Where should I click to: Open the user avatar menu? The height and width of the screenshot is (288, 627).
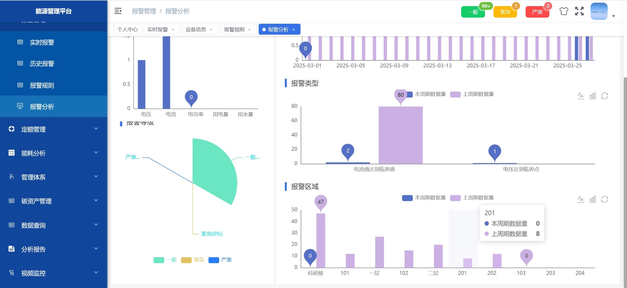coord(599,11)
